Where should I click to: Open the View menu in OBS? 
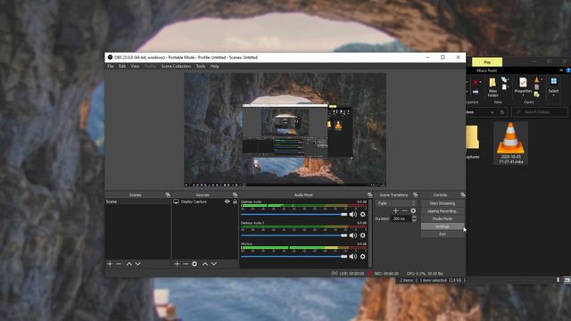click(x=135, y=66)
